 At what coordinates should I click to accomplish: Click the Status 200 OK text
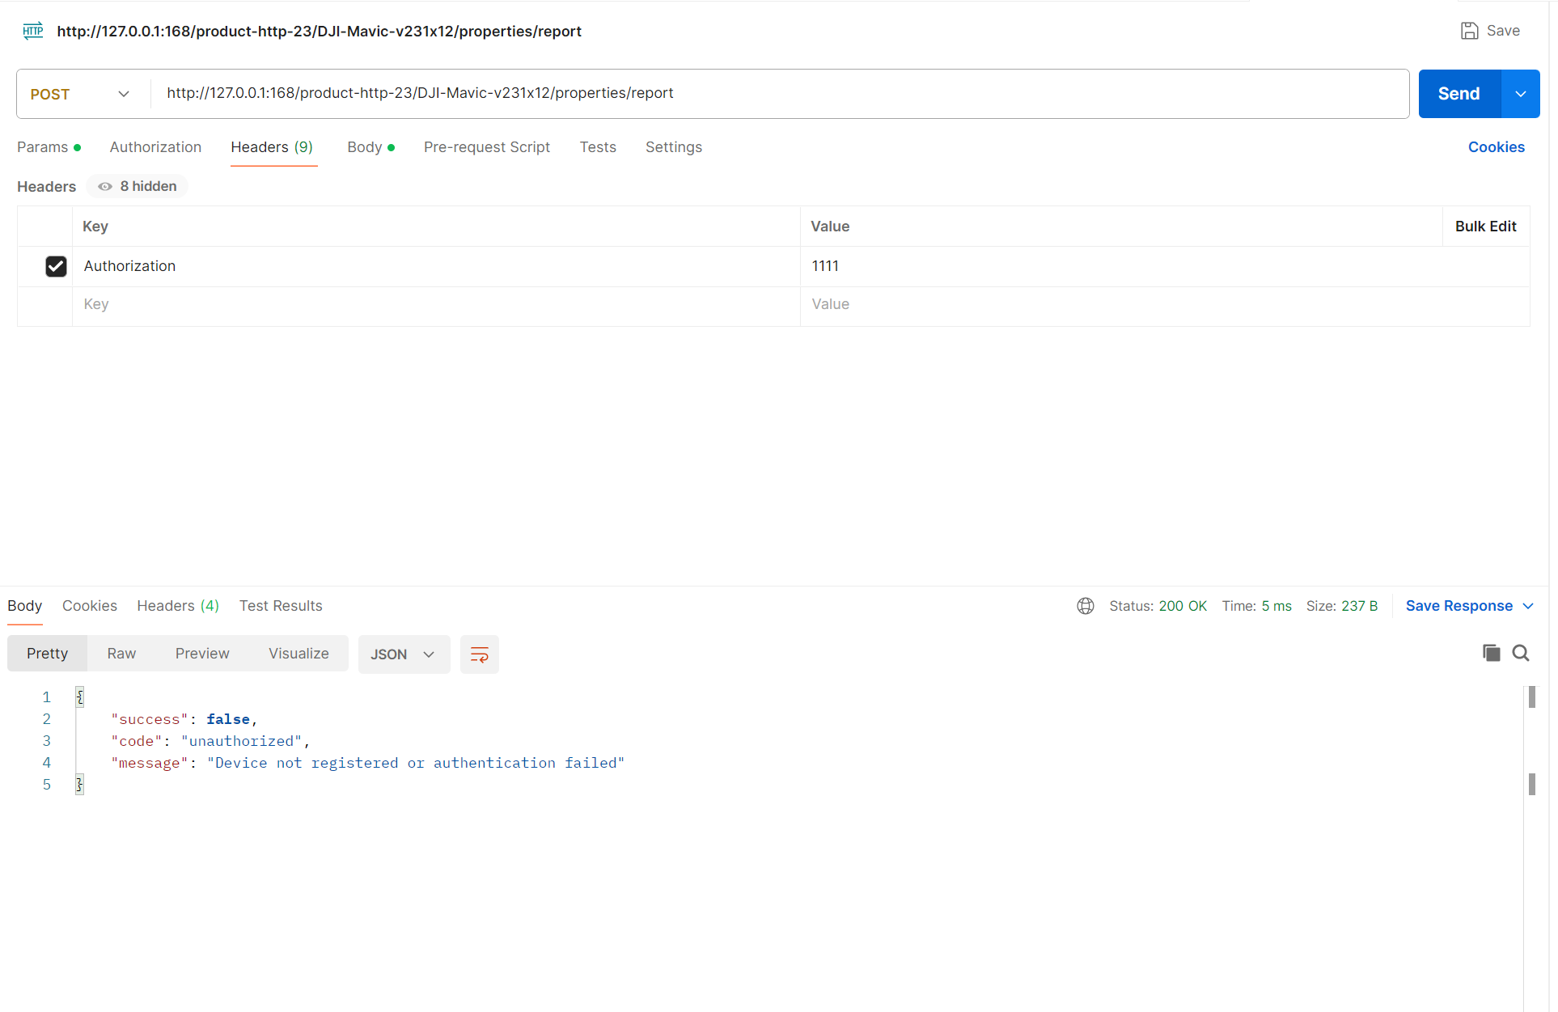(x=1158, y=606)
